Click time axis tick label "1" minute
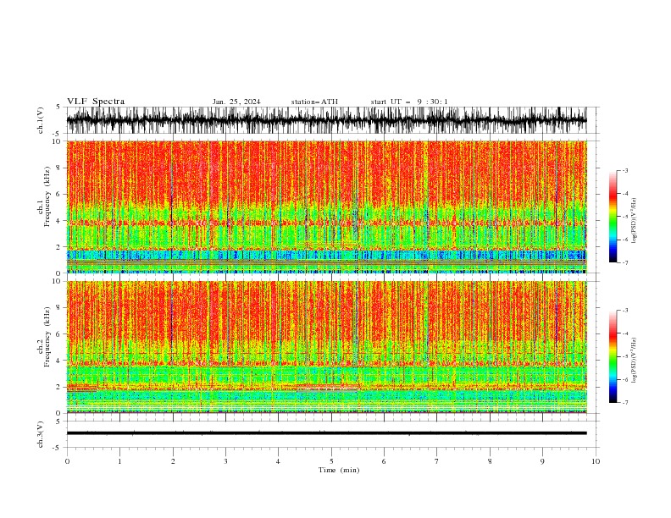Screen dimensions: 671x518 tap(119, 461)
